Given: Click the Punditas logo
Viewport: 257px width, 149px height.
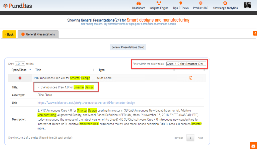Looking at the screenshot, I should [18, 6].
